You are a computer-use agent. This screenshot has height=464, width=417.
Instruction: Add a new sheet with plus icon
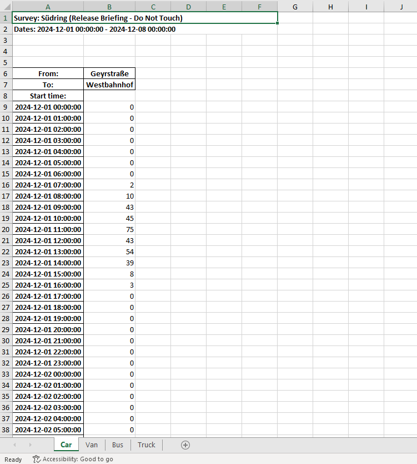pos(185,445)
